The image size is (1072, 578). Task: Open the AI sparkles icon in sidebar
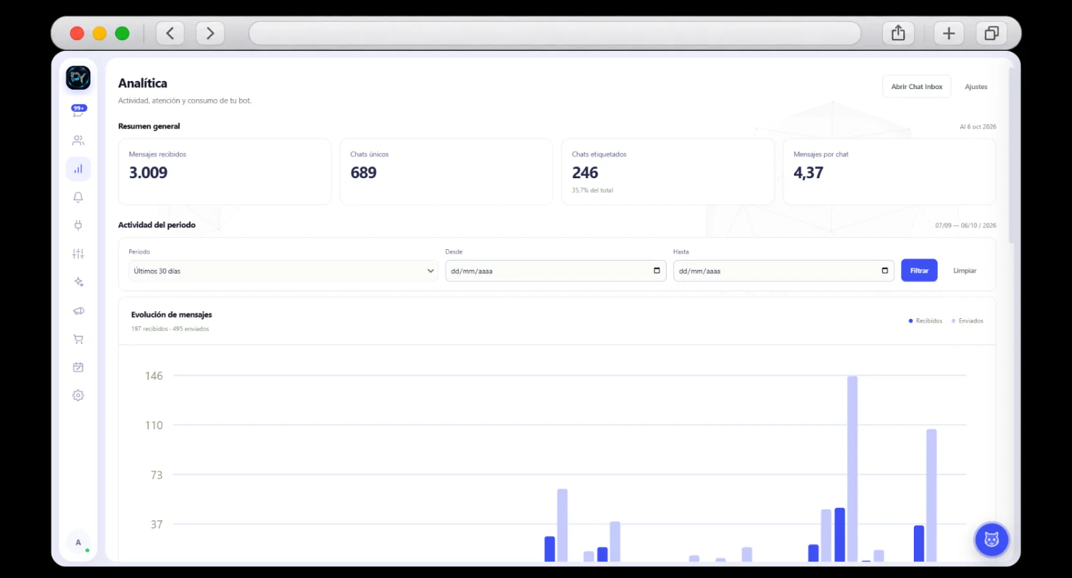point(78,282)
